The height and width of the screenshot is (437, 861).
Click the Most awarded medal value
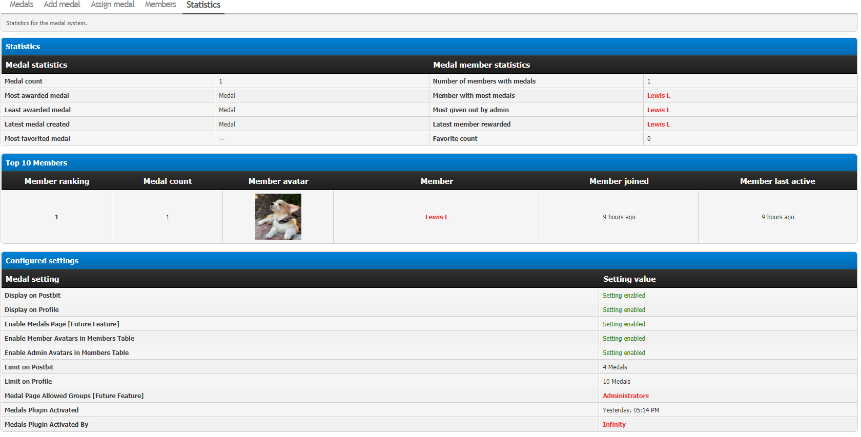click(x=227, y=96)
